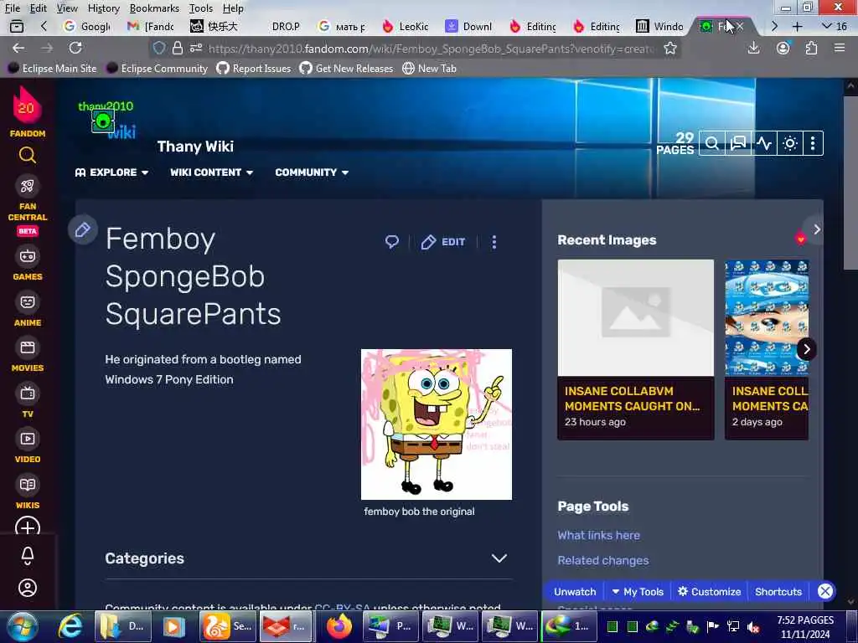Screen dimensions: 858x643
Task: Open recent wiki activity icon
Action: (764, 143)
